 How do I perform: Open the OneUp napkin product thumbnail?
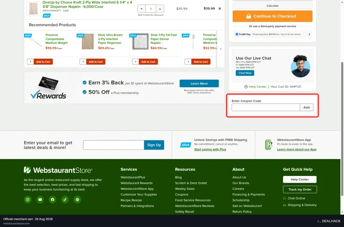pos(33,9)
